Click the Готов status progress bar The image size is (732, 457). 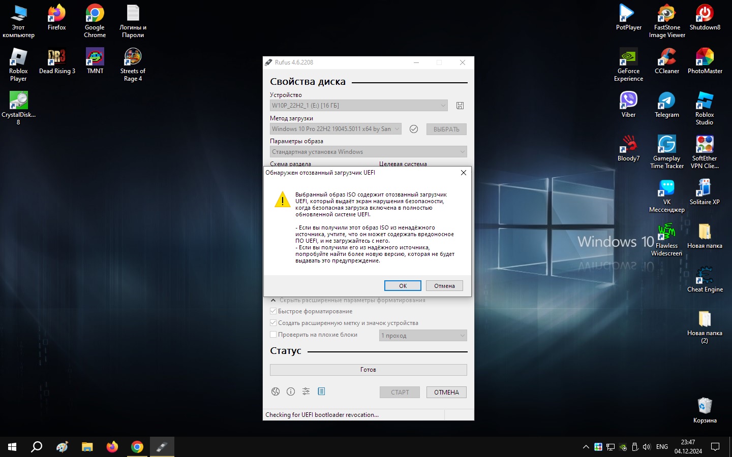click(368, 370)
